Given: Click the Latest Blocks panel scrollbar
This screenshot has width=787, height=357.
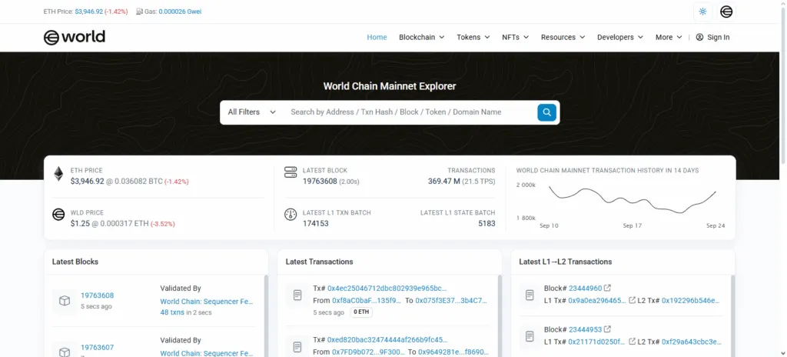Looking at the screenshot, I should coord(266,315).
